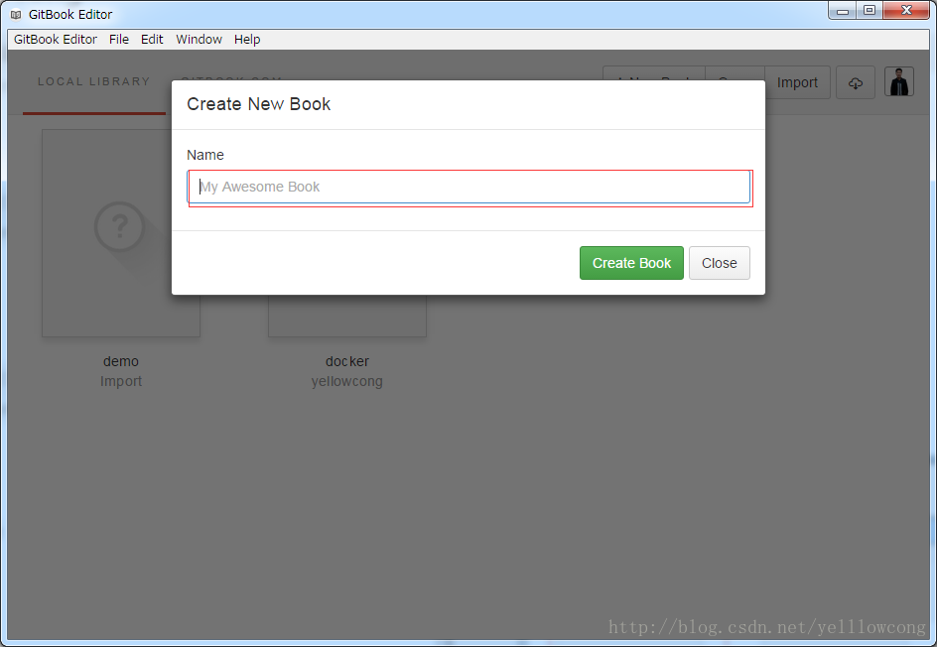
Task: Click the user avatar icon
Action: pyautogui.click(x=898, y=81)
